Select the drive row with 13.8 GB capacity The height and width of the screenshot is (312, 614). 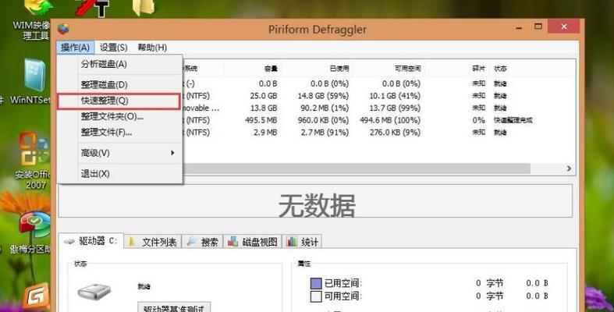(x=378, y=108)
